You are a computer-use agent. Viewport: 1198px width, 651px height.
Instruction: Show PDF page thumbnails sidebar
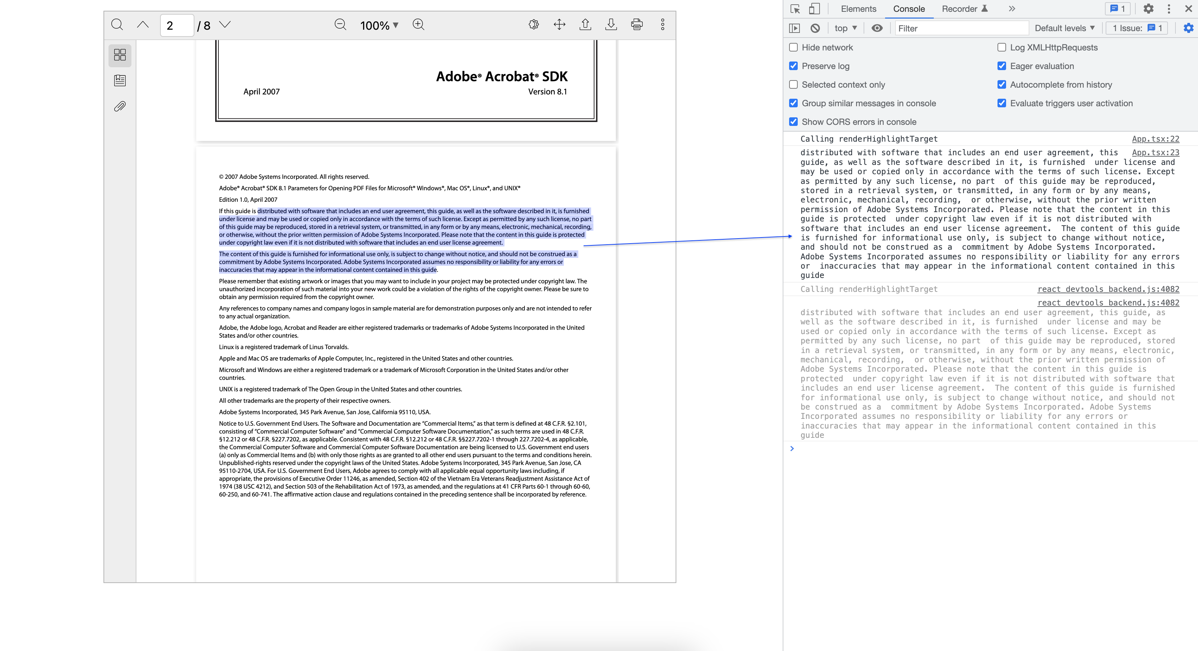[x=120, y=55]
